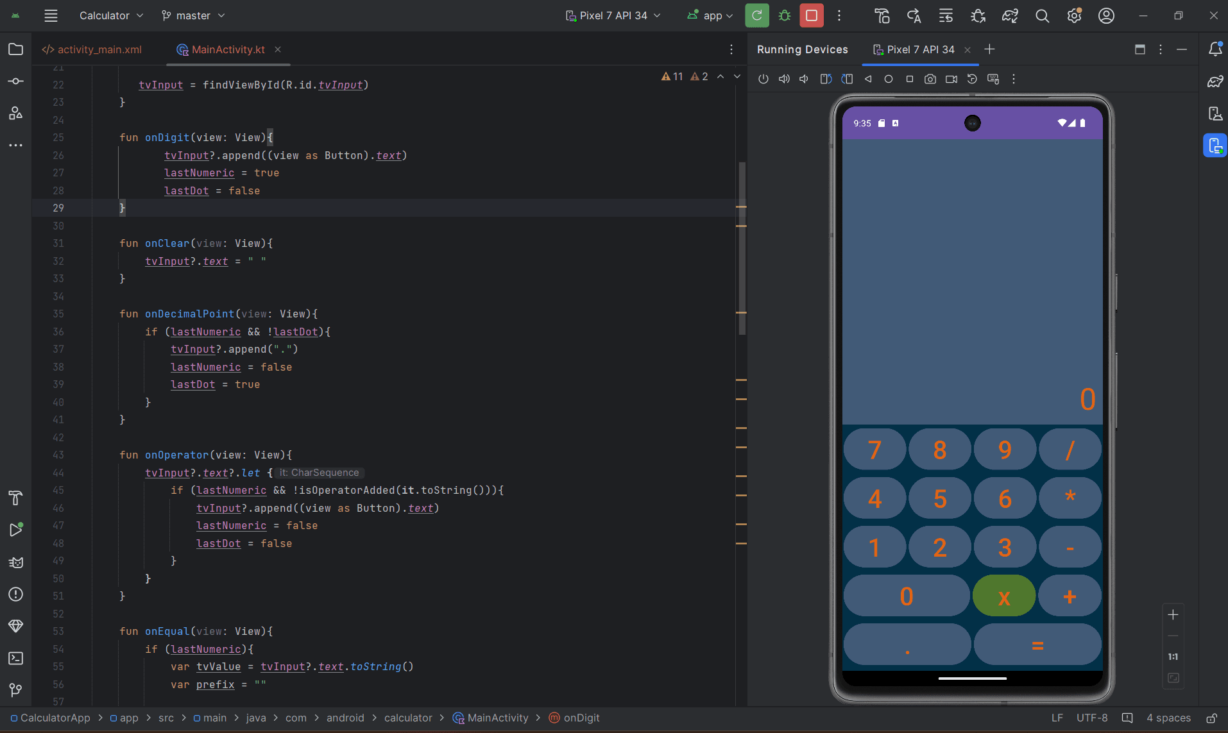1228x733 pixels.
Task: Tap the equals button in emulator
Action: (1037, 645)
